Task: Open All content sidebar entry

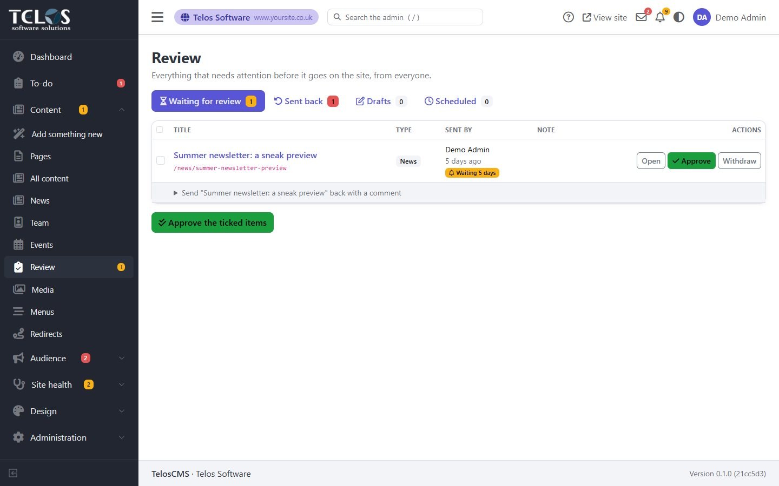Action: [69, 178]
